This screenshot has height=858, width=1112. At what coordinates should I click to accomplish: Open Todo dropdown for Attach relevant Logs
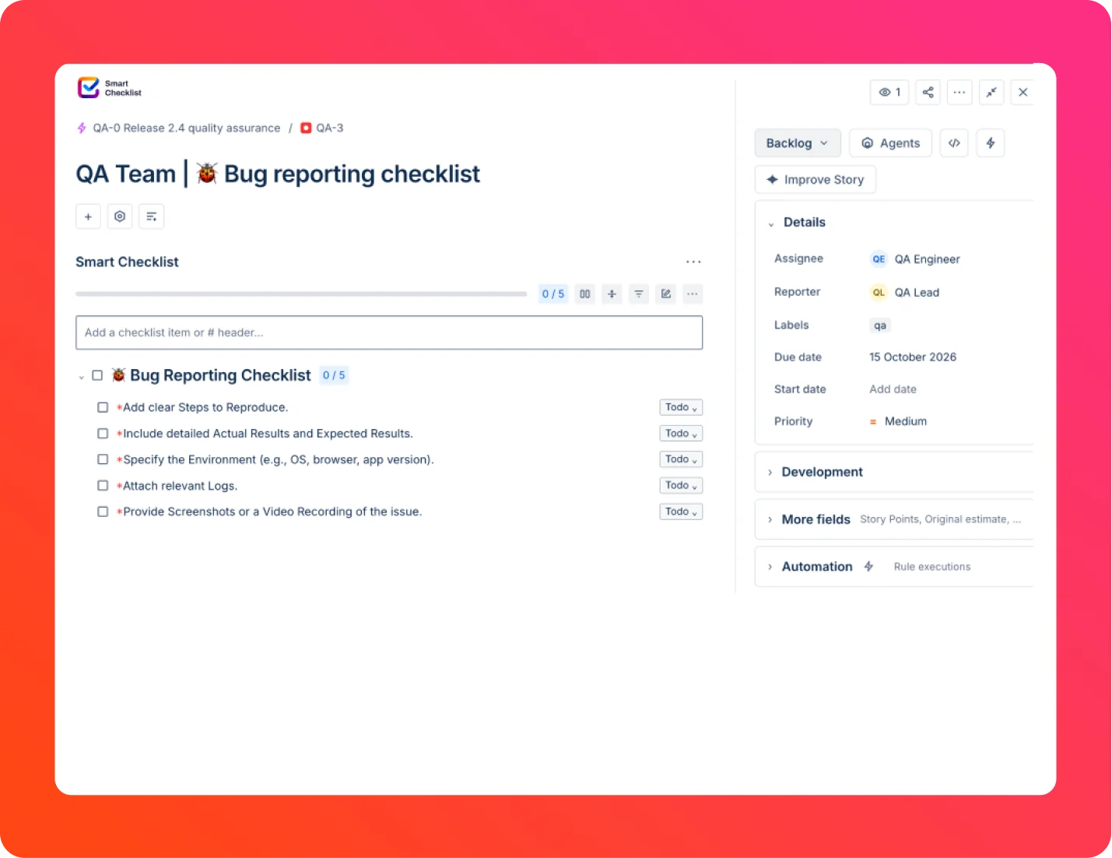click(681, 485)
